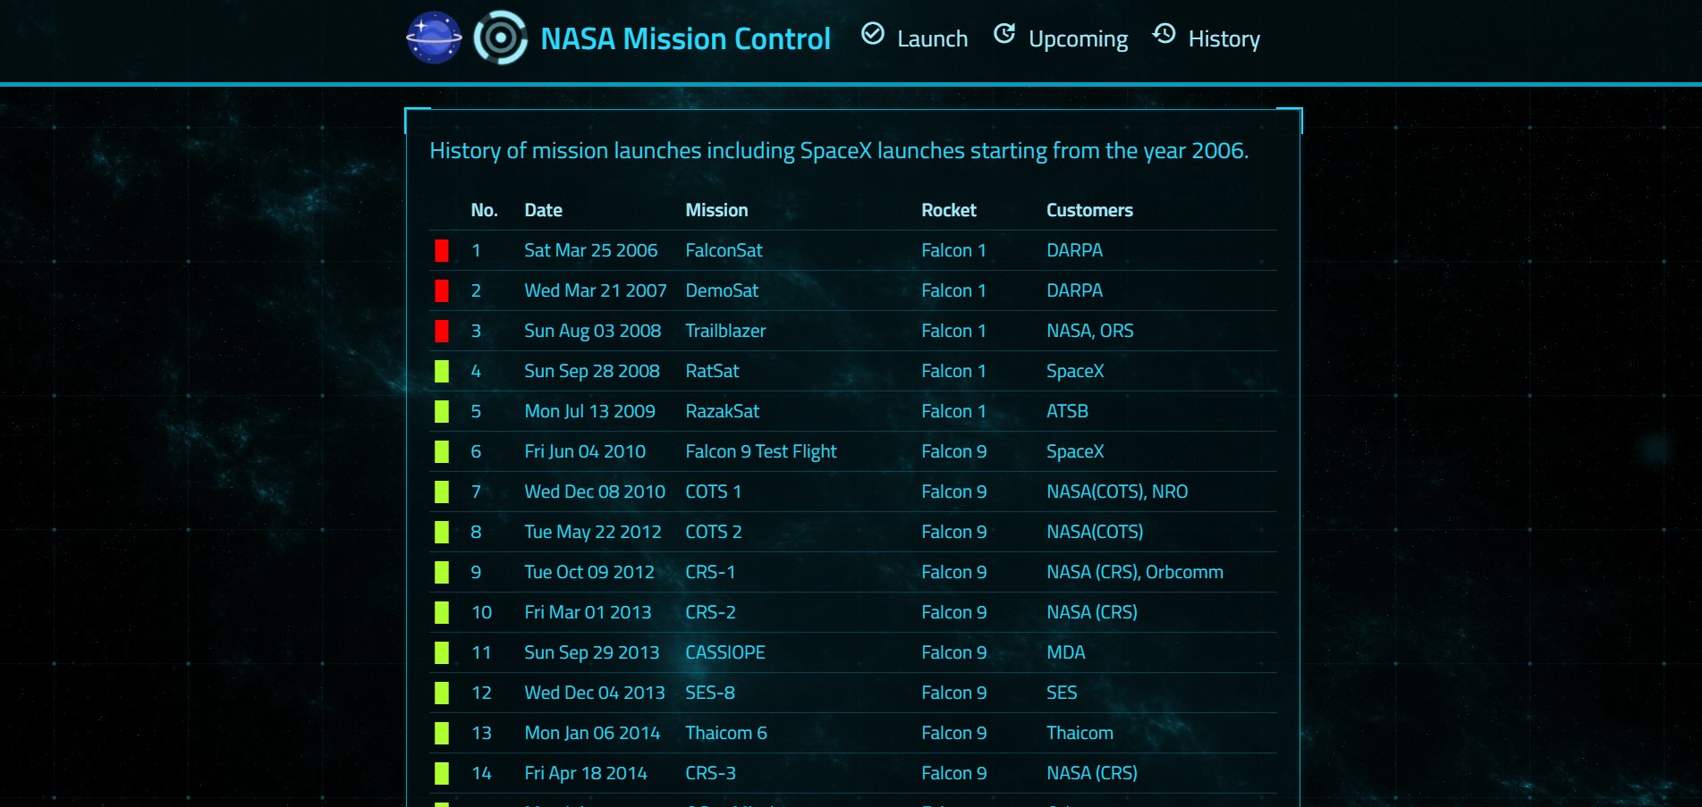The image size is (1702, 807).
Task: Click the green status marker for COTS 1
Action: pos(442,492)
